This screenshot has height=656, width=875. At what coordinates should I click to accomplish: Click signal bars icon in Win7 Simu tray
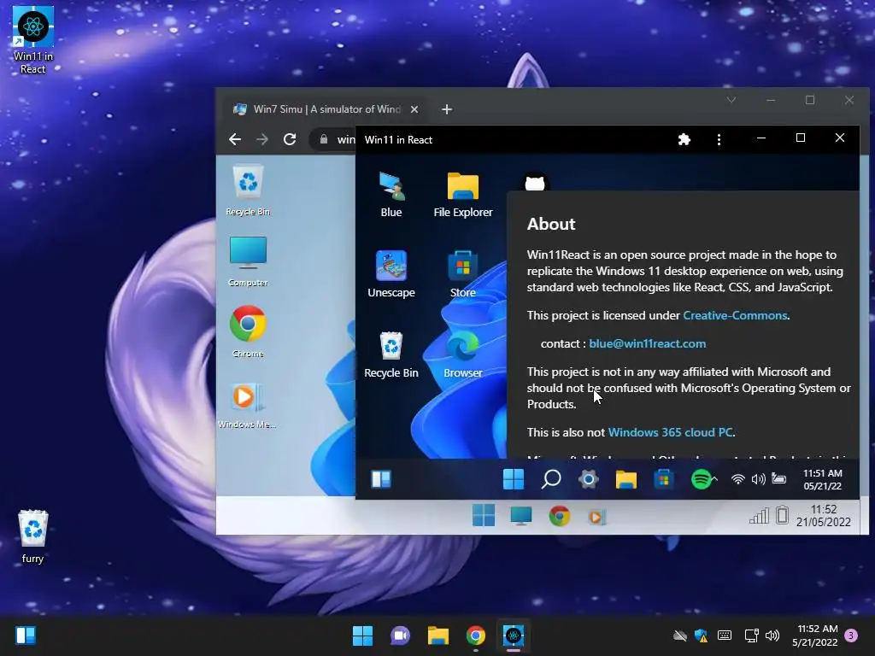point(759,516)
